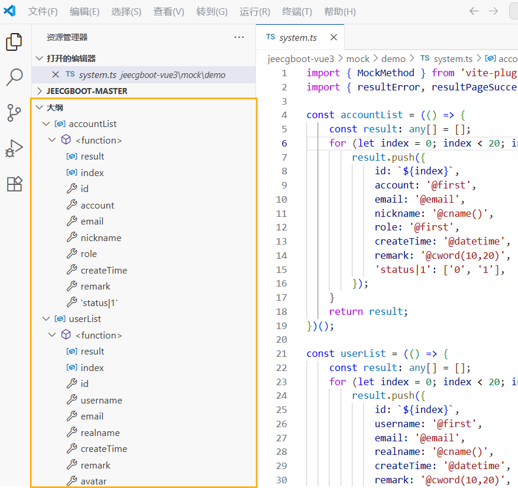This screenshot has width=518, height=488.
Task: Close system.ts in the 打开的编辑器 list
Action: coord(56,74)
